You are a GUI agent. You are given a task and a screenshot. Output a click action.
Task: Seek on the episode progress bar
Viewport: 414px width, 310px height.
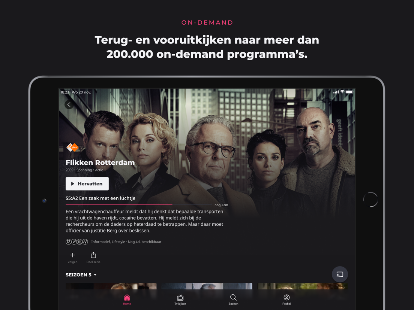pyautogui.click(x=139, y=204)
